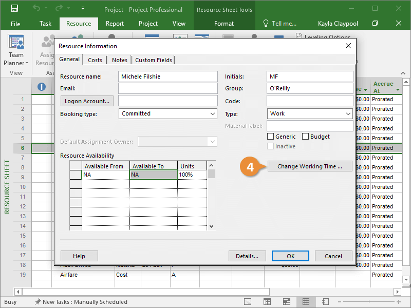Enable the Generic checkbox
Image resolution: width=411 pixels, height=308 pixels.
pyautogui.click(x=271, y=137)
